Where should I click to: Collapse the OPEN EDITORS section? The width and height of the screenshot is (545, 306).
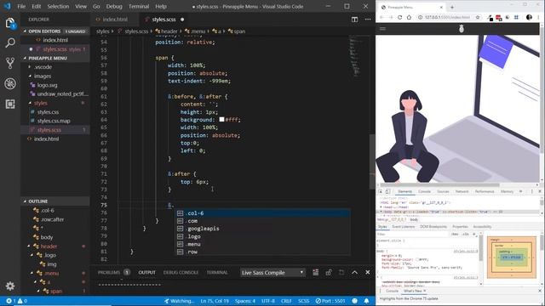(54, 31)
